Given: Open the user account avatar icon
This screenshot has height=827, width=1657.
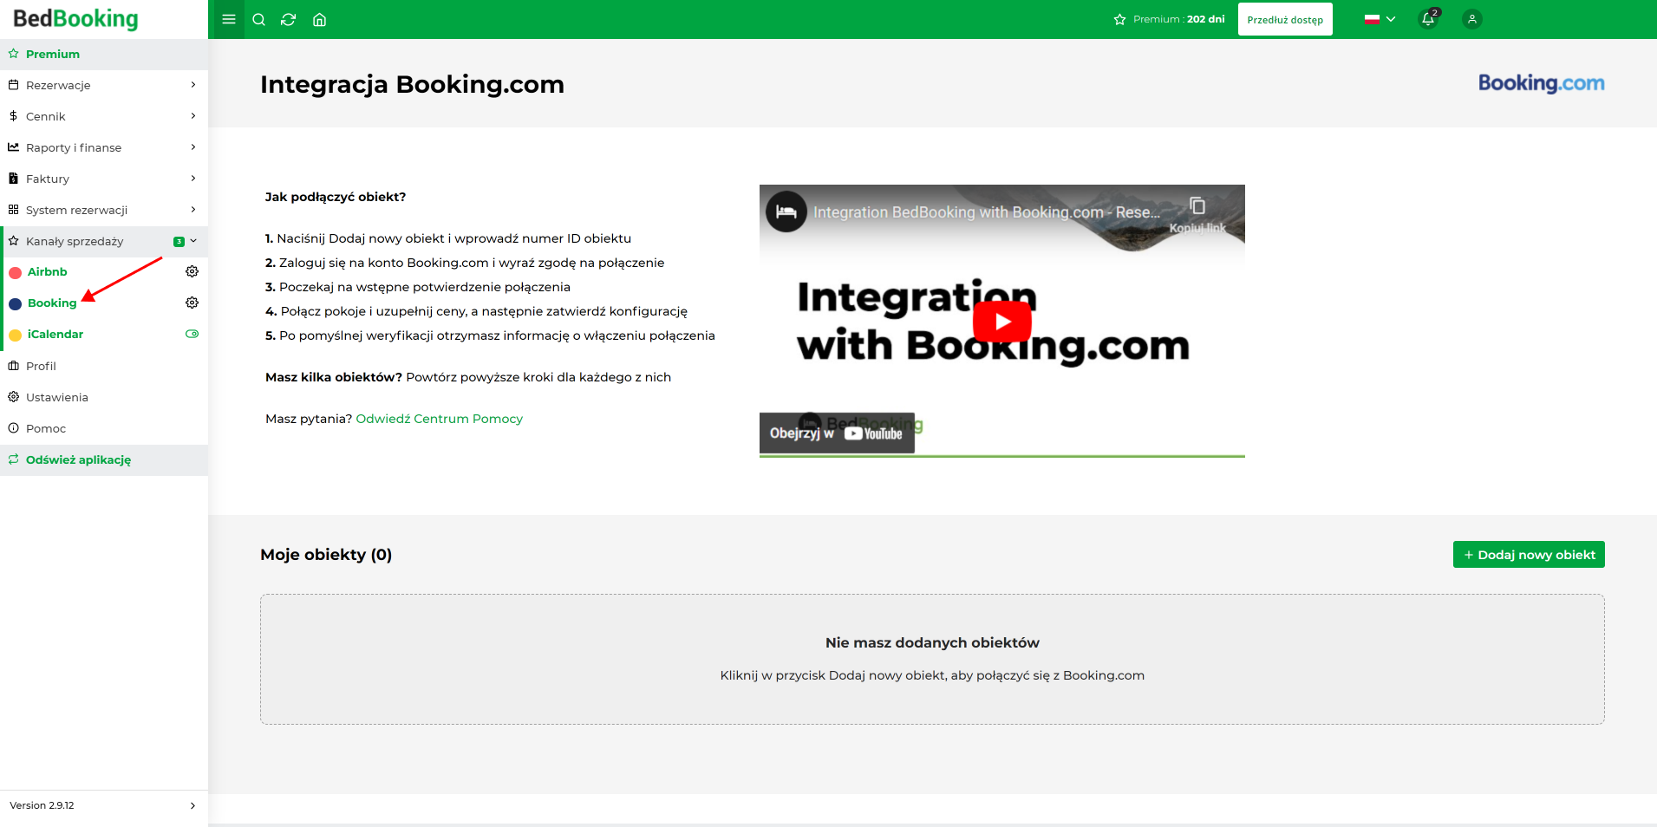Looking at the screenshot, I should 1472,19.
